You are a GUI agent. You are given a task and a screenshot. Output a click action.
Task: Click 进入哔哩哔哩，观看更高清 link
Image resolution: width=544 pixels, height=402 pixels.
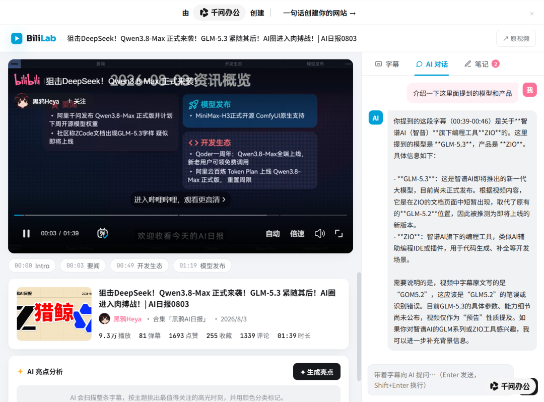click(x=180, y=200)
